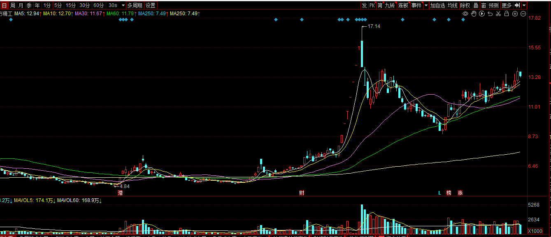
Task: Click the 17.14 high price marker
Action: click(374, 26)
